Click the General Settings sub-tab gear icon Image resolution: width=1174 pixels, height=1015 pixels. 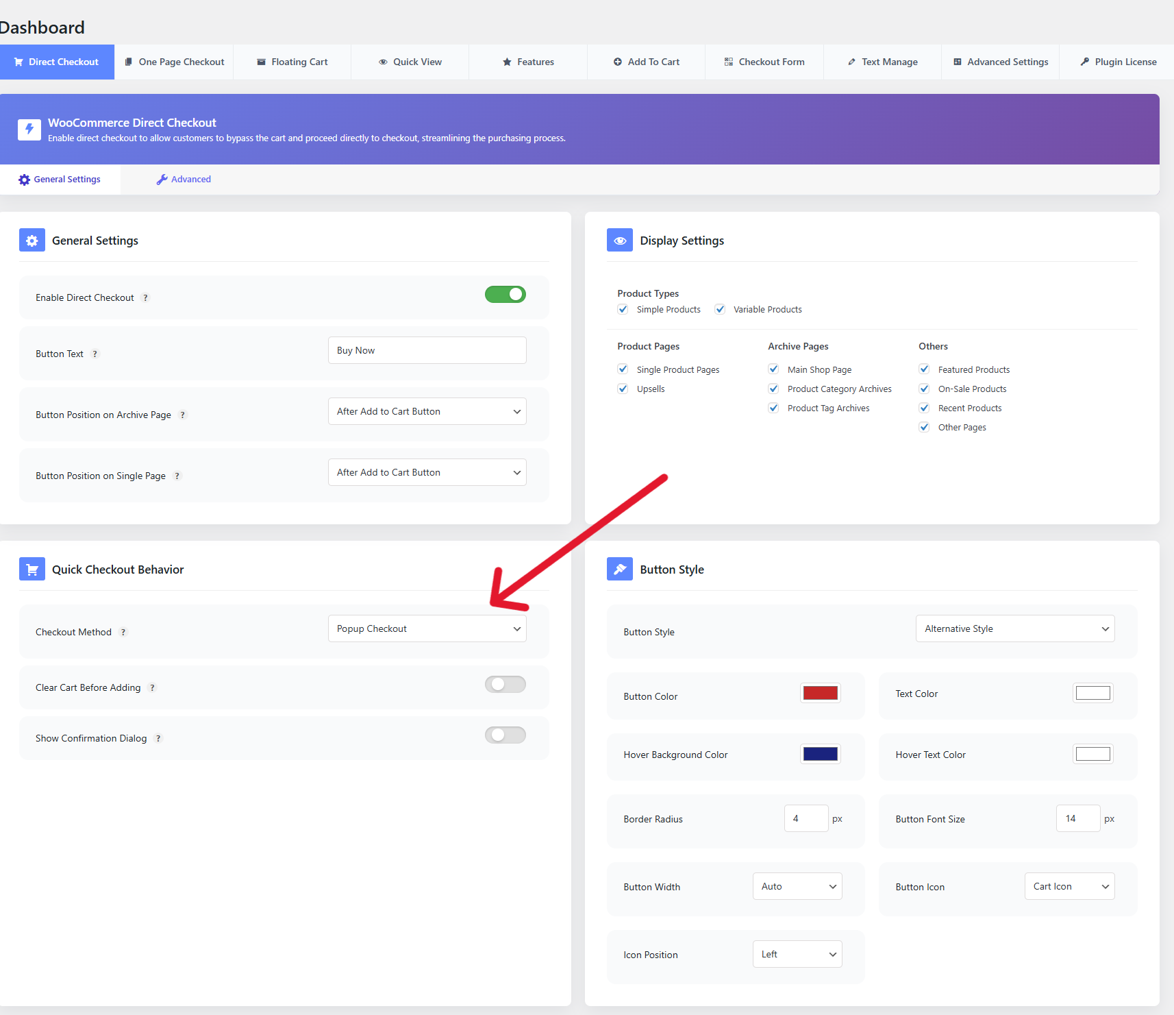[x=24, y=180]
